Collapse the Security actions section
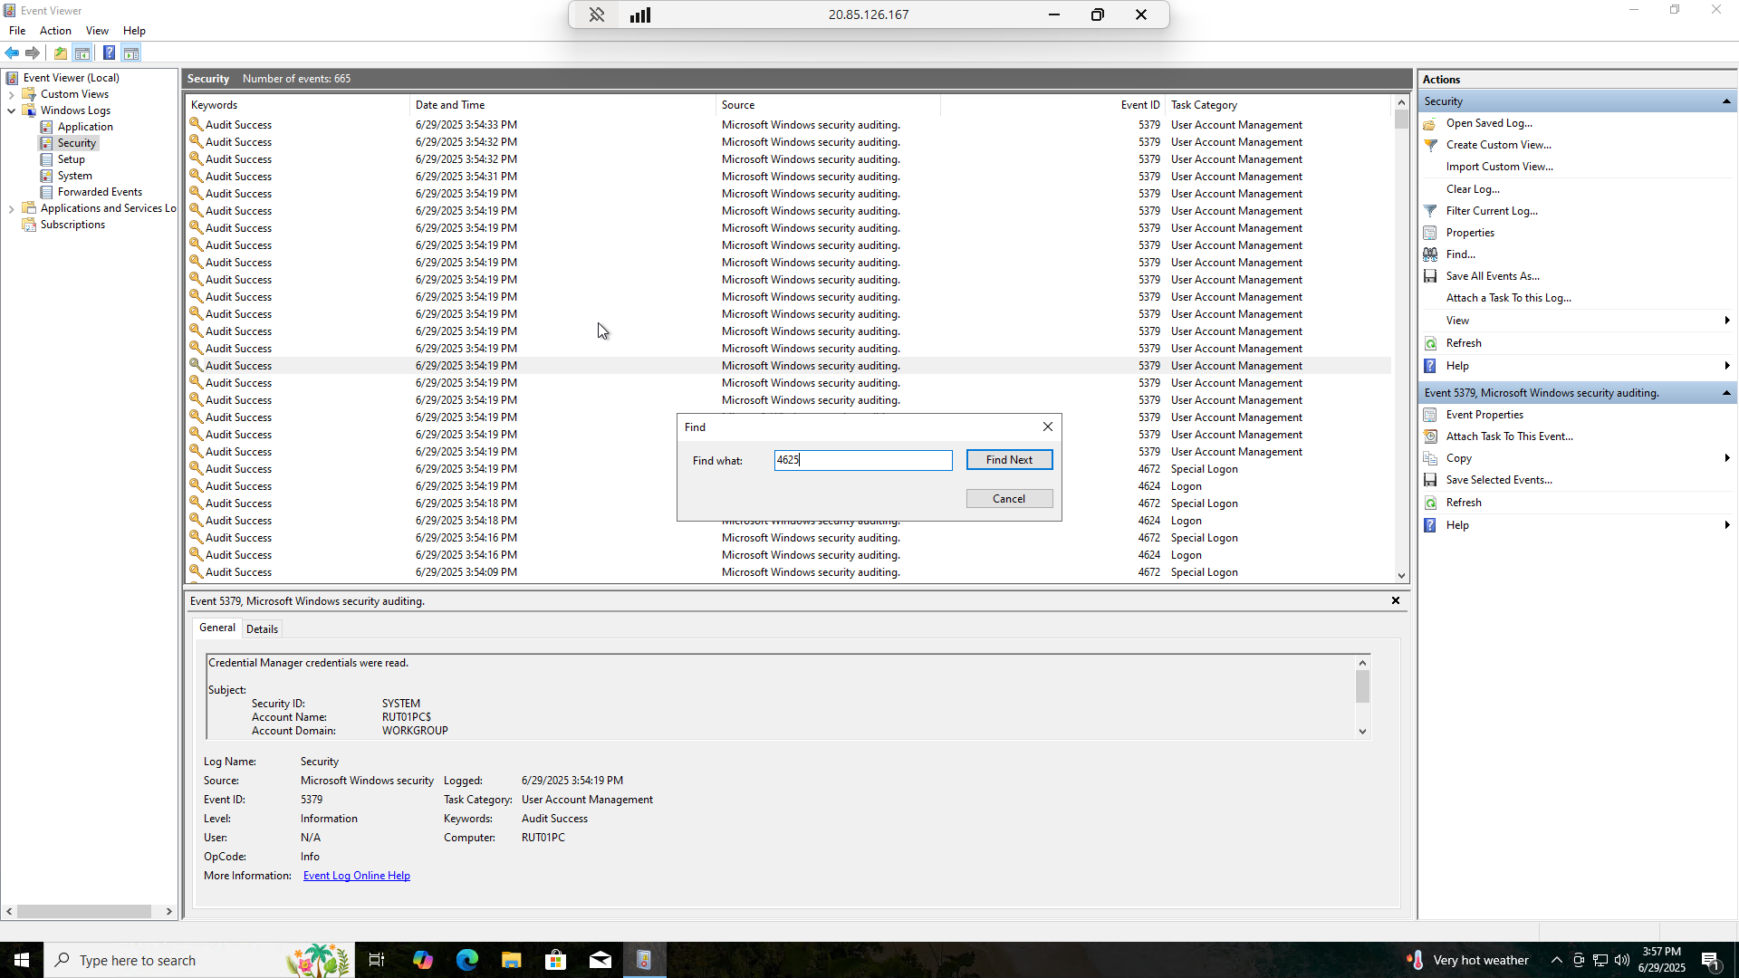Viewport: 1739px width, 978px height. click(x=1726, y=101)
